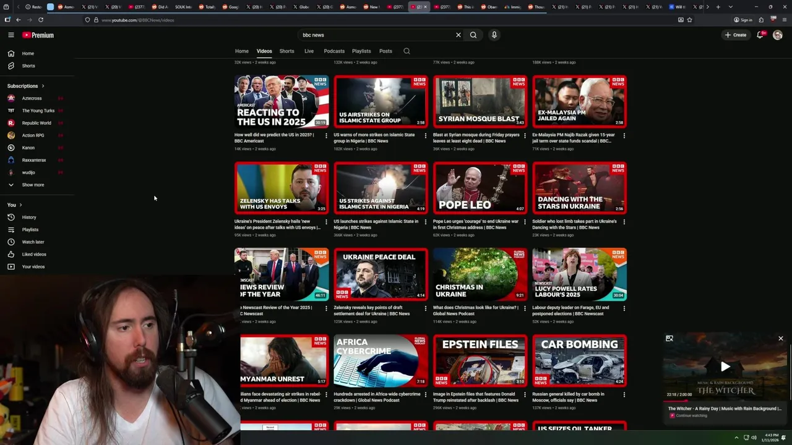Click the browser back arrow

(x=18, y=20)
